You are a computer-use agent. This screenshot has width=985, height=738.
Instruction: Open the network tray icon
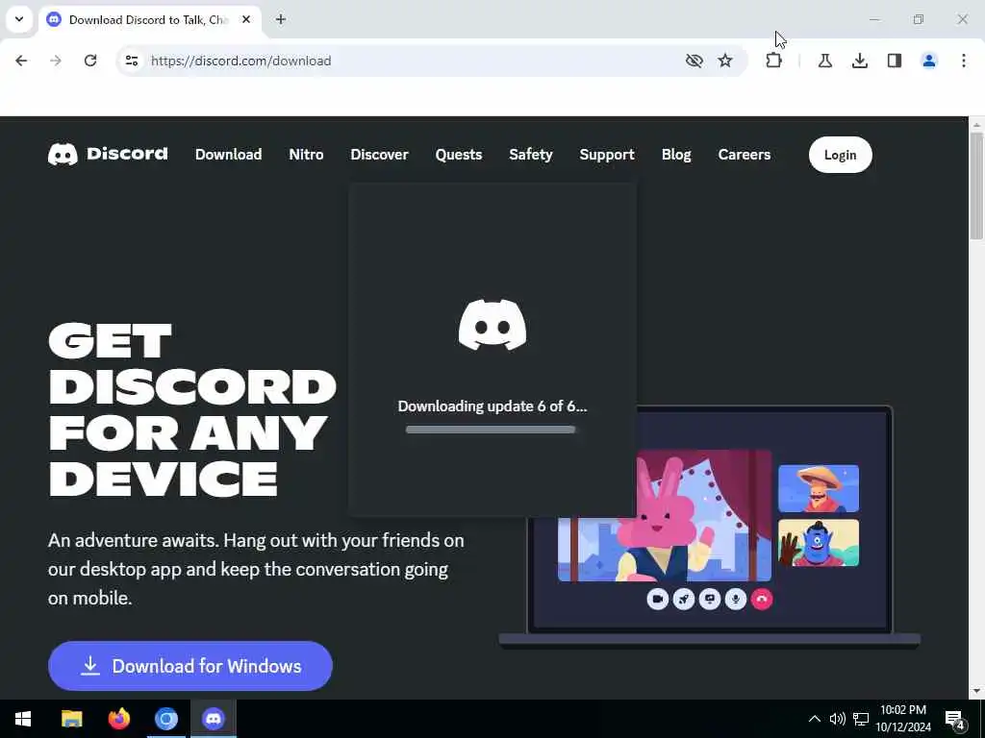point(861,719)
